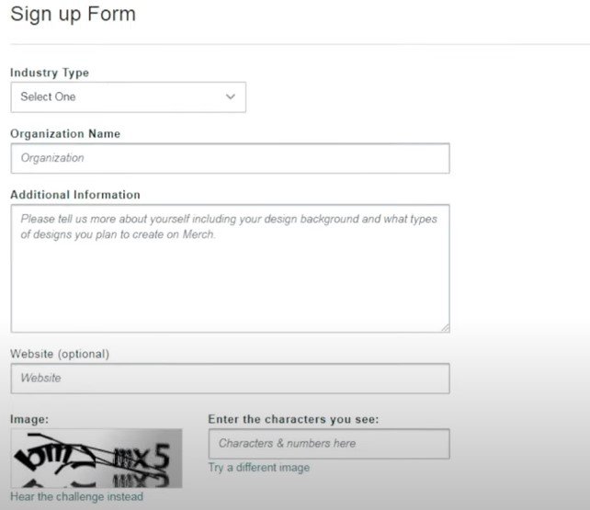The image size is (590, 510).
Task: Click the Image: label above the captcha
Action: [29, 419]
